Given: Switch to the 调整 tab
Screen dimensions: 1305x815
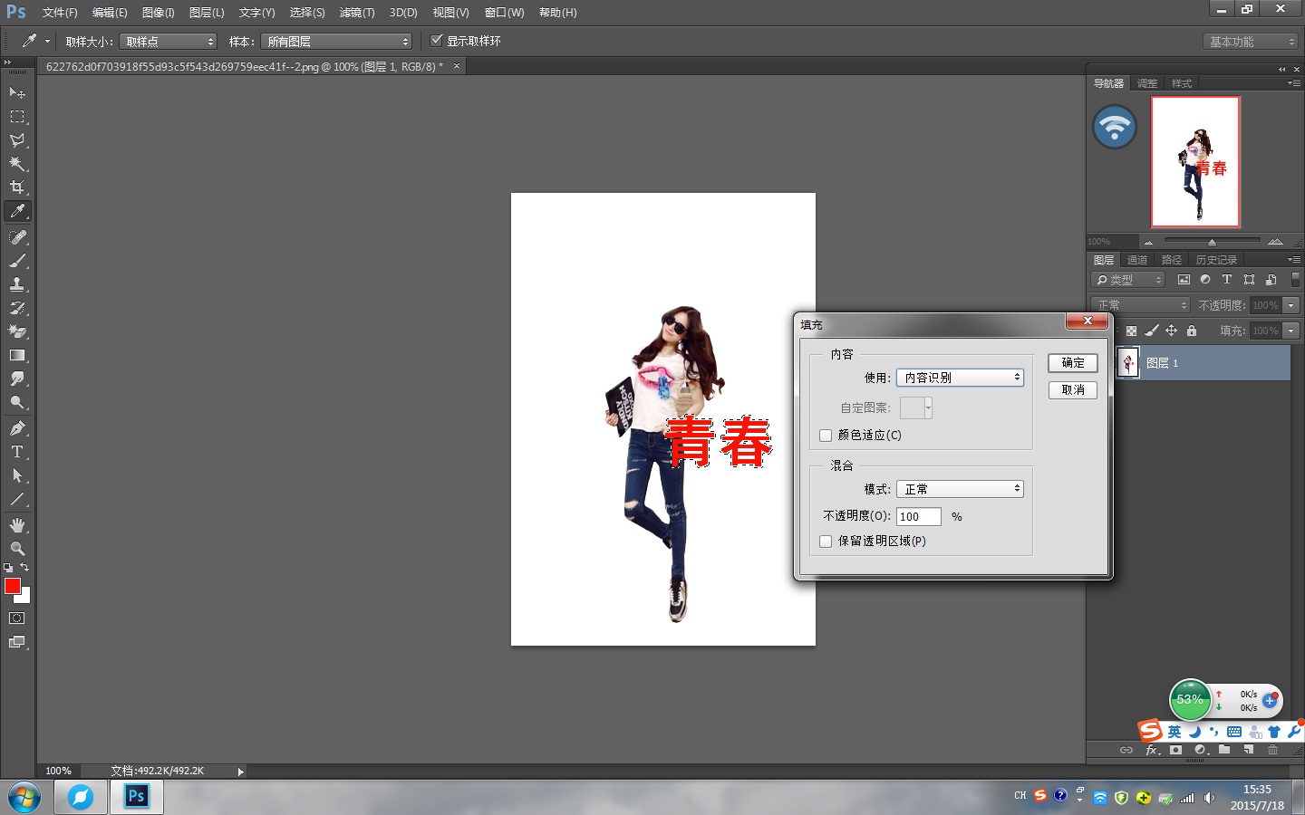Looking at the screenshot, I should point(1147,83).
